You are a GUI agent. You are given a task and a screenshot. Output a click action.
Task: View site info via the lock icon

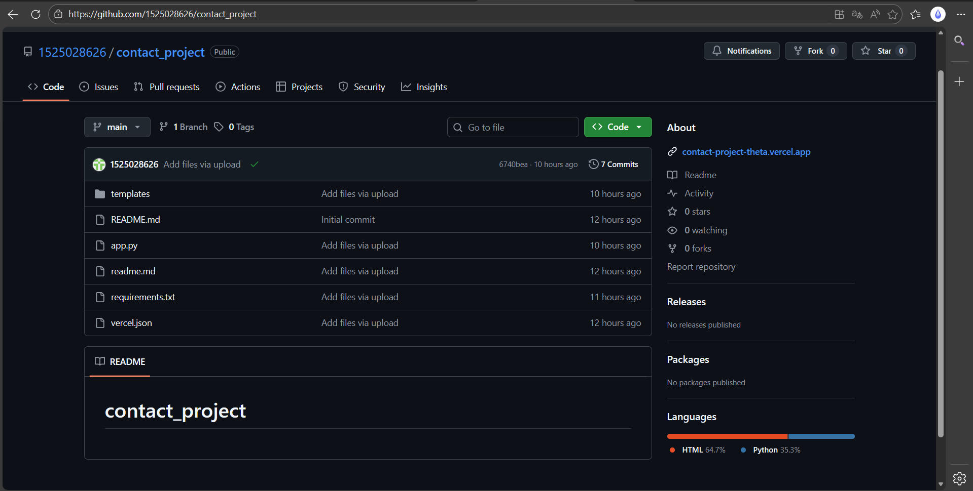[x=58, y=14]
